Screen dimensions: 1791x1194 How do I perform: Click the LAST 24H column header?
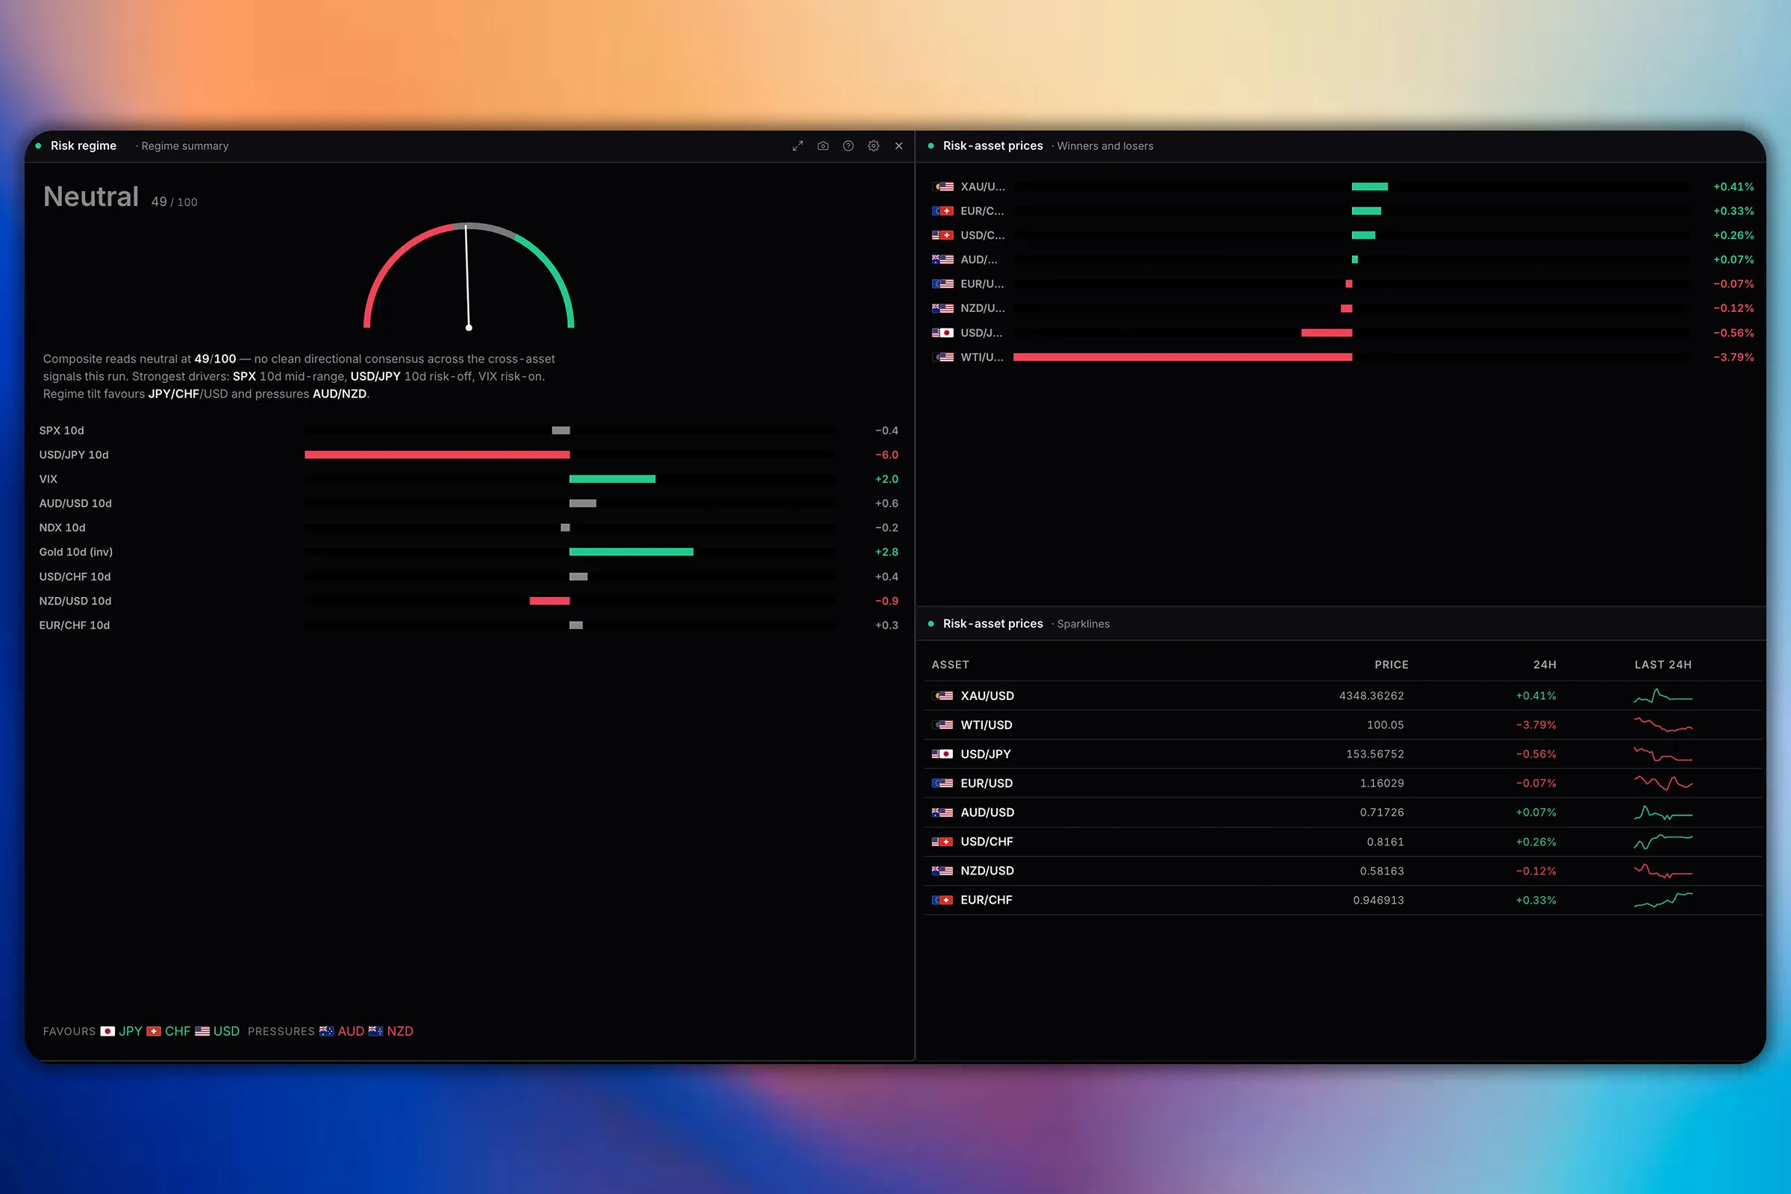1663,665
